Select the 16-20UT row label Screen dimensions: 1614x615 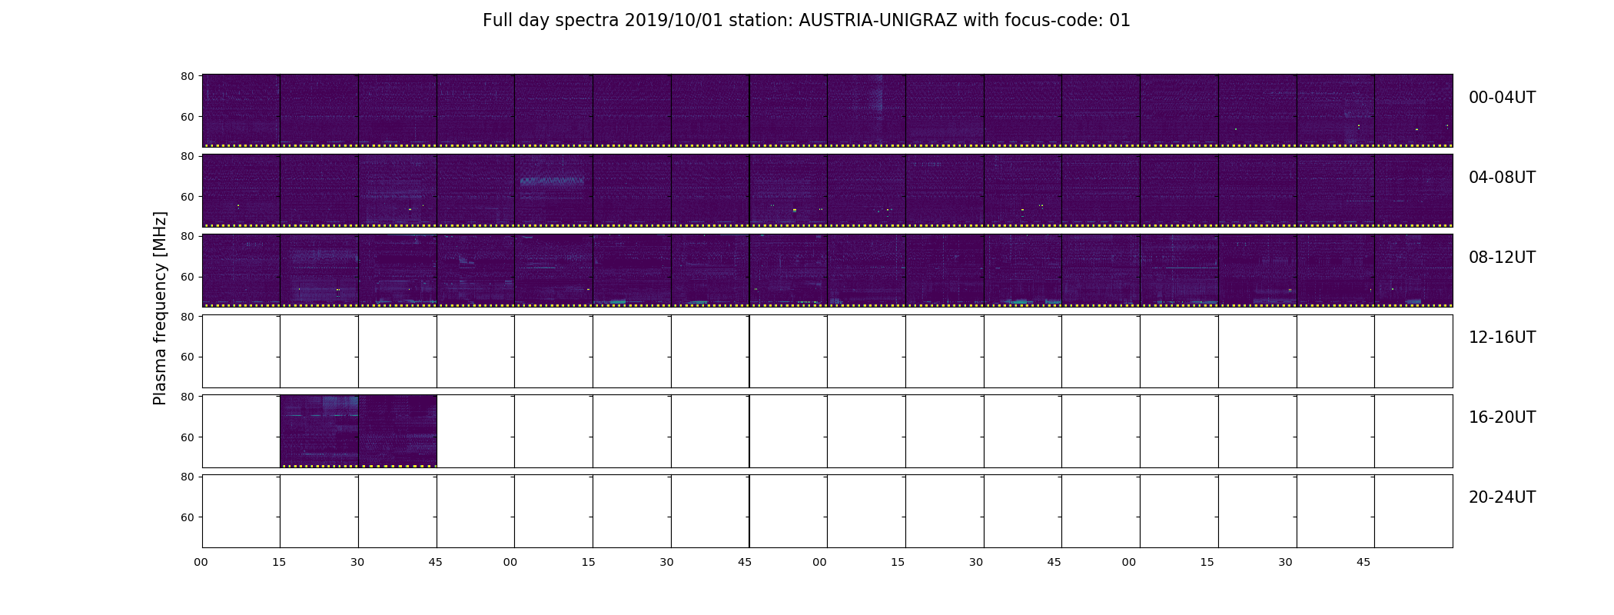(x=1502, y=417)
